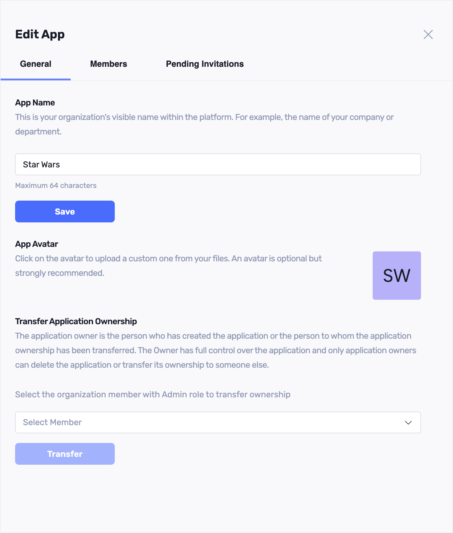453x533 pixels.
Task: Click the Admin role selection instruction label
Action: (x=153, y=395)
